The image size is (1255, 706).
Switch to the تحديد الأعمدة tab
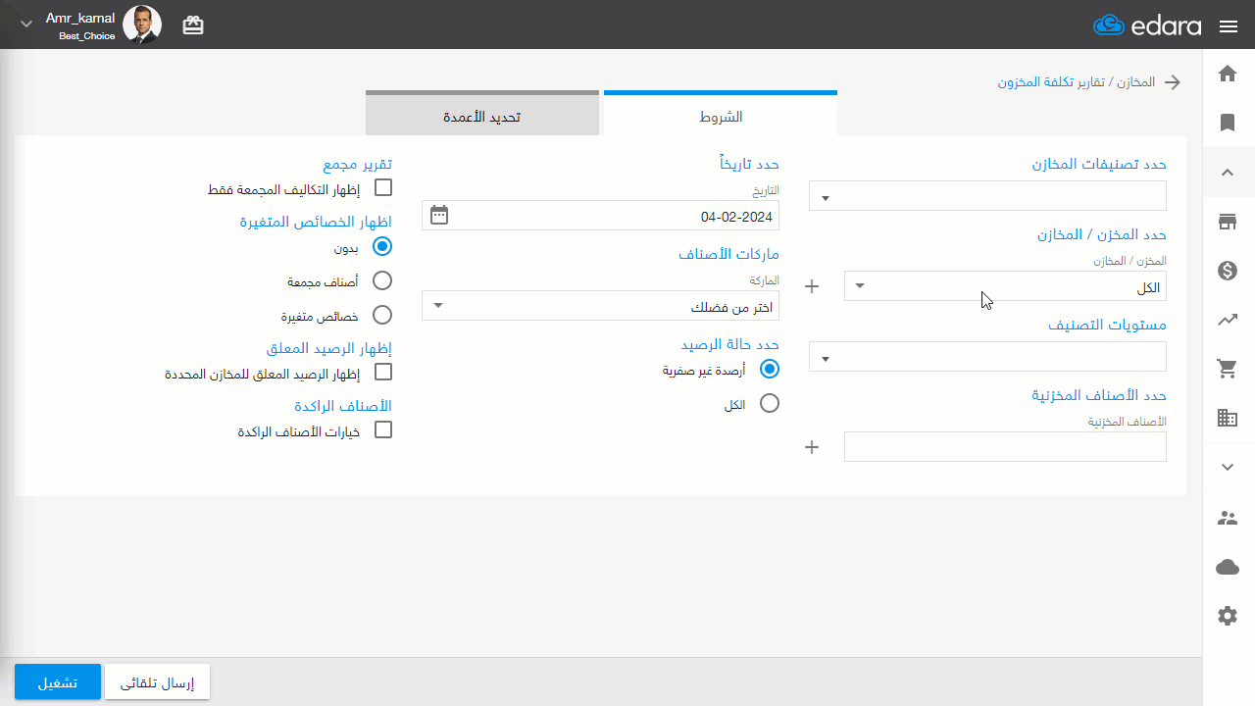point(482,115)
